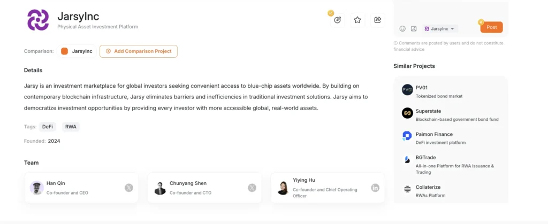Screen dimensions: 548x224
Task: Click the Paimon Finance logo
Action: [x=407, y=136]
